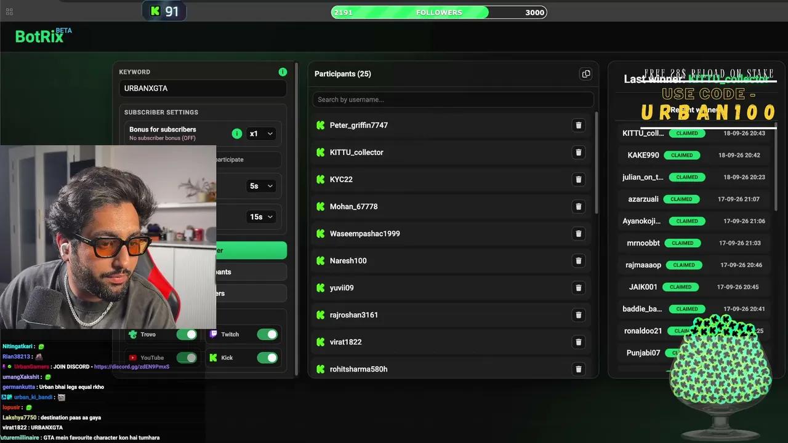Select winner row julian_on_t...
This screenshot has height=443, width=788.
pyautogui.click(x=694, y=177)
